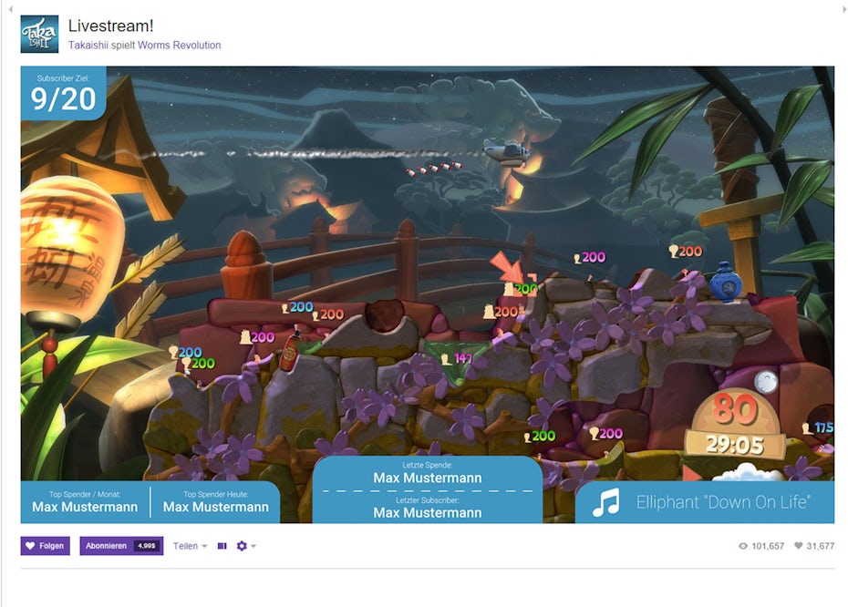Image resolution: width=848 pixels, height=607 pixels.
Task: Subscribe using the Abonnieren button
Action: click(121, 546)
